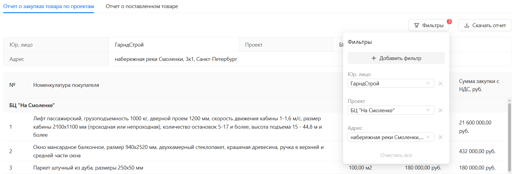Click the Скачать отчет download button
Image resolution: width=516 pixels, height=174 pixels.
click(485, 25)
